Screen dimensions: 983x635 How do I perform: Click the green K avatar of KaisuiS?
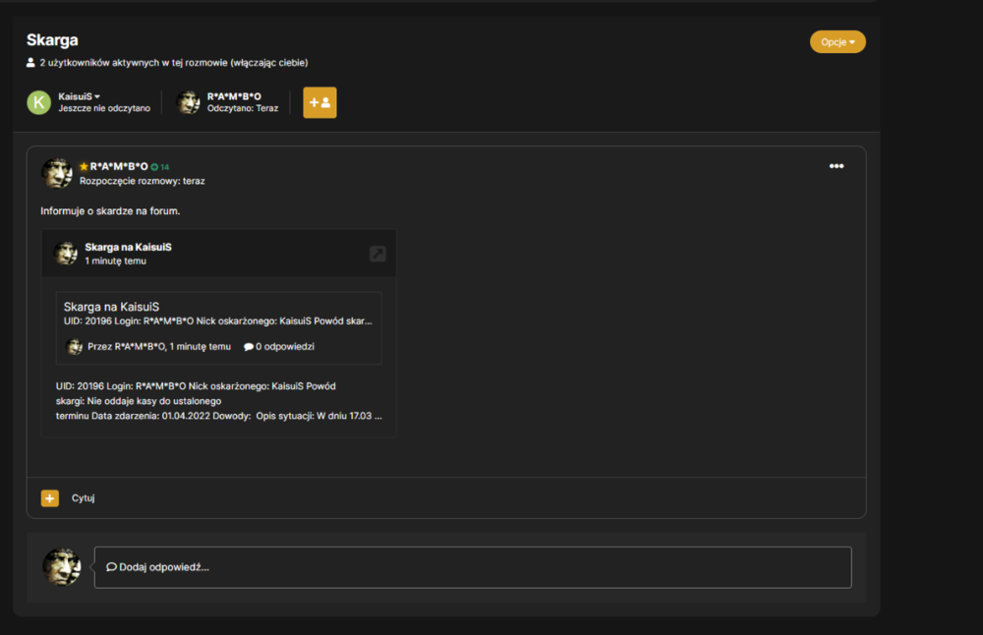coord(39,102)
